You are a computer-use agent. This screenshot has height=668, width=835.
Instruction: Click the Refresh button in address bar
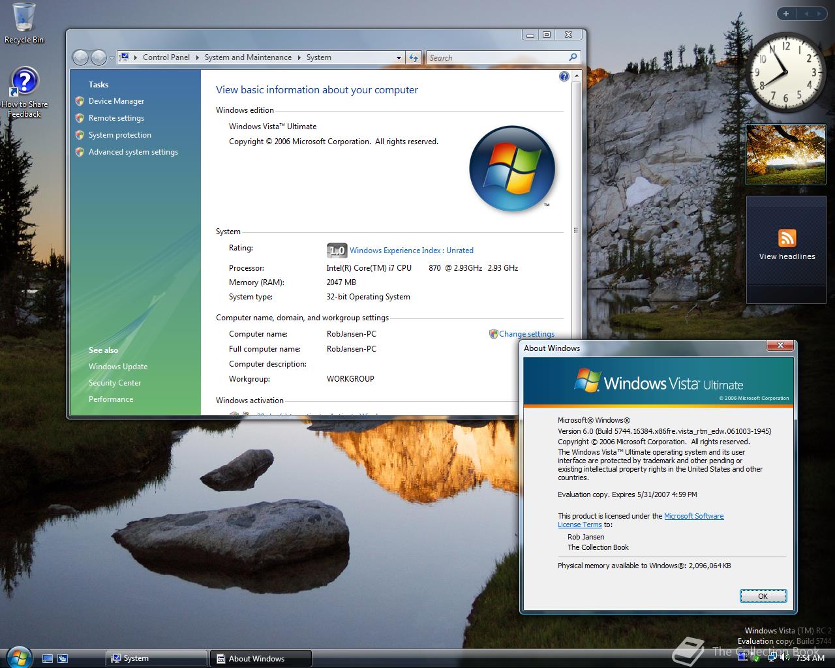[x=414, y=57]
